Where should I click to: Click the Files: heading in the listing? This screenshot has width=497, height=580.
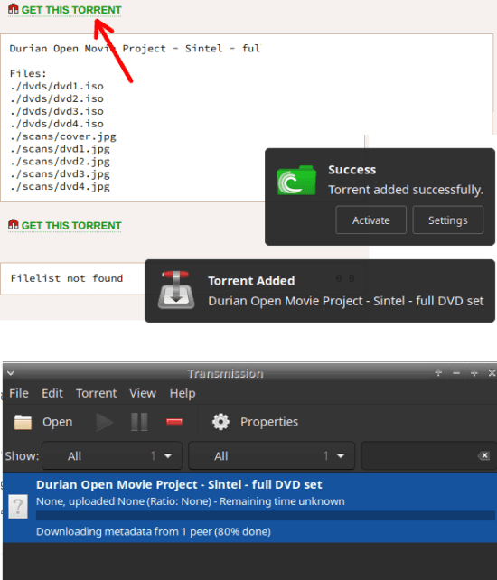click(28, 73)
